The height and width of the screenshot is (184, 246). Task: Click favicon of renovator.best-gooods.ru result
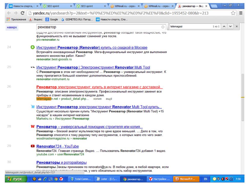(33, 47)
